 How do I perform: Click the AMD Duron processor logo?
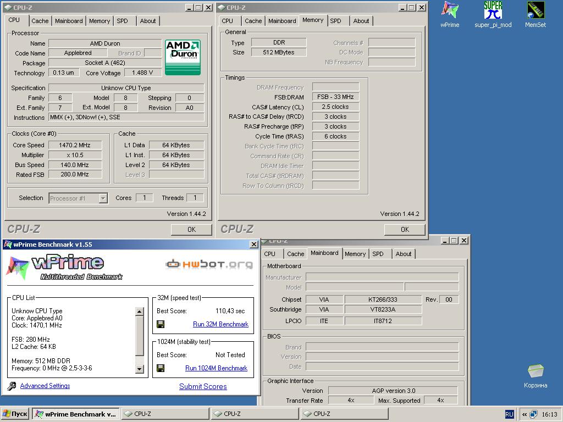pyautogui.click(x=183, y=57)
